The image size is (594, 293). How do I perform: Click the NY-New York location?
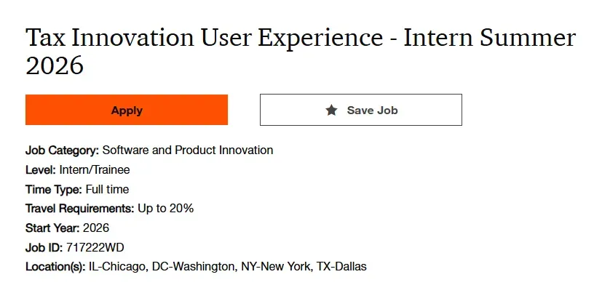tap(276, 267)
